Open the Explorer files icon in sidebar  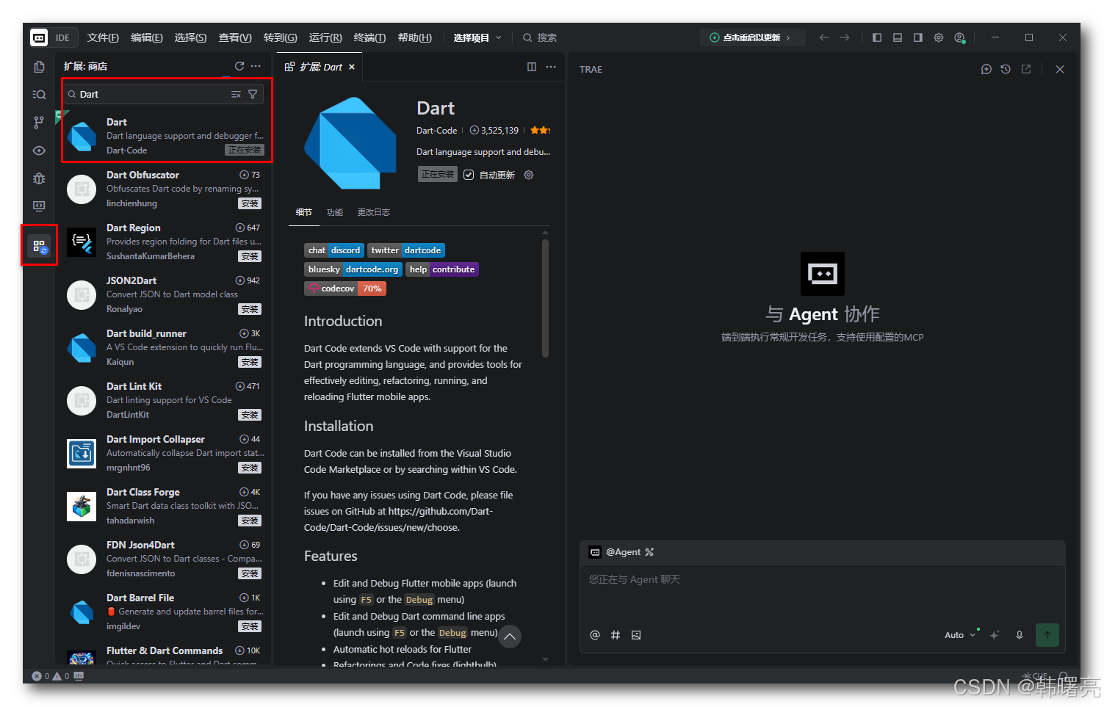pyautogui.click(x=39, y=67)
